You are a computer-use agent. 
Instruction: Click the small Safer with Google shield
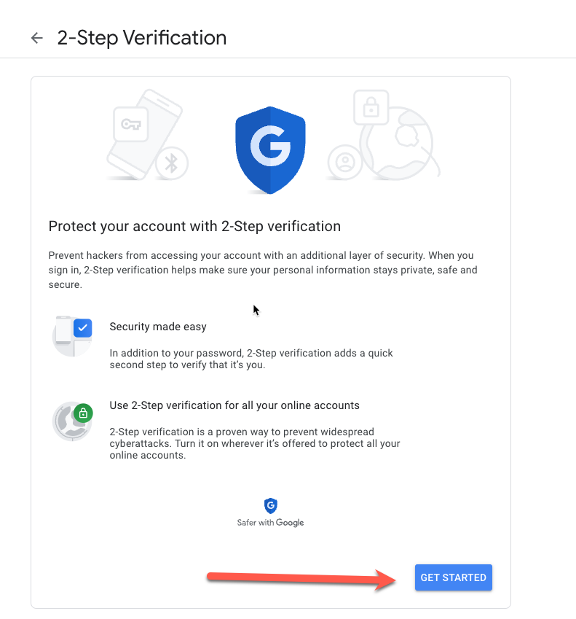270,506
